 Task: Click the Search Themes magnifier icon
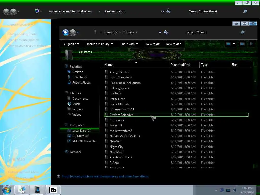coord(242,32)
